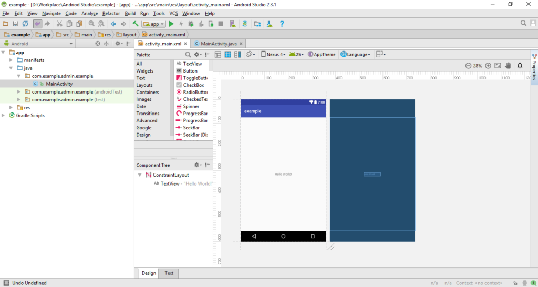Image resolution: width=538 pixels, height=287 pixels.
Task: Expand the res folder in tree
Action: pos(11,108)
